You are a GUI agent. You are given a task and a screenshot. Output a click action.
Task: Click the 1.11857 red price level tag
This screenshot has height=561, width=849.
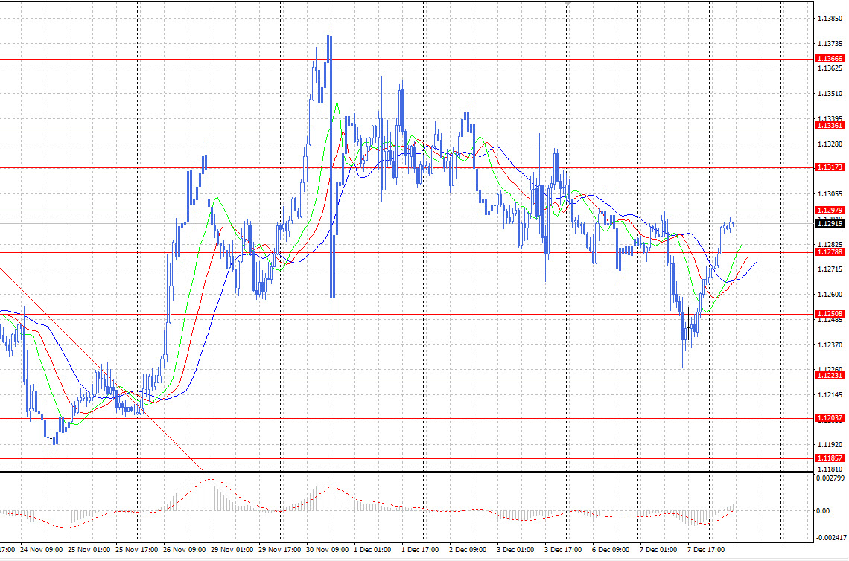[x=830, y=458]
